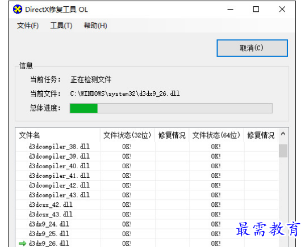Click the first 修复情况 column header
Image resolution: width=305 pixels, height=247 pixels.
click(172, 135)
